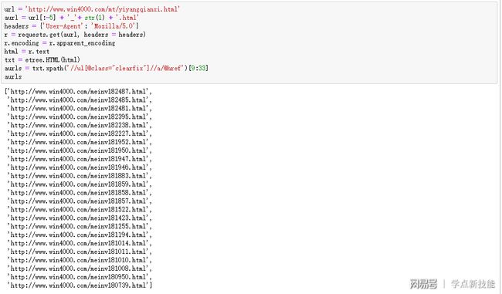This screenshot has height=294, width=502.
Task: Click the output URL ending meinv182481.html
Action: point(80,108)
